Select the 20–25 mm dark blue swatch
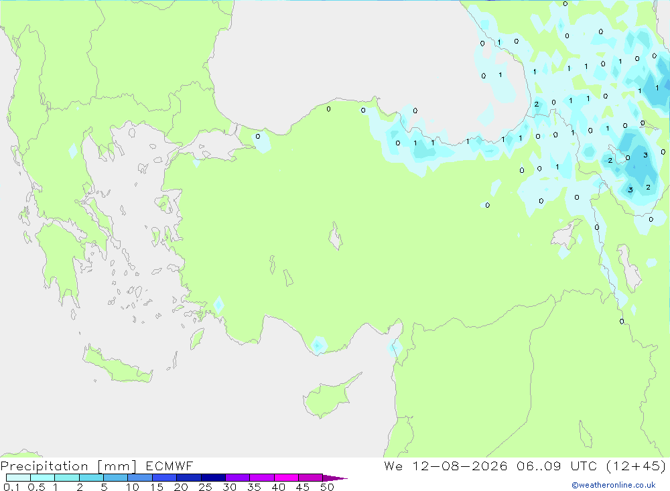The height and width of the screenshot is (491, 670). click(x=189, y=478)
